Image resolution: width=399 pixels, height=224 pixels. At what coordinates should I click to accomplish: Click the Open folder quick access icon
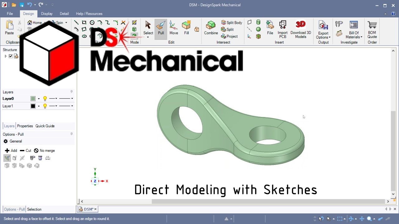14,5
